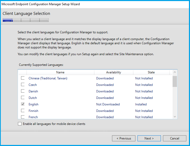Click the Installed state cell for English
190x146 pixels.
pyautogui.click(x=141, y=104)
